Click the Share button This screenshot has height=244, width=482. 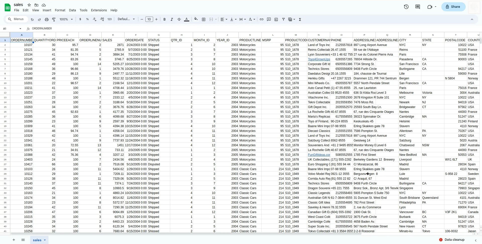[453, 7]
